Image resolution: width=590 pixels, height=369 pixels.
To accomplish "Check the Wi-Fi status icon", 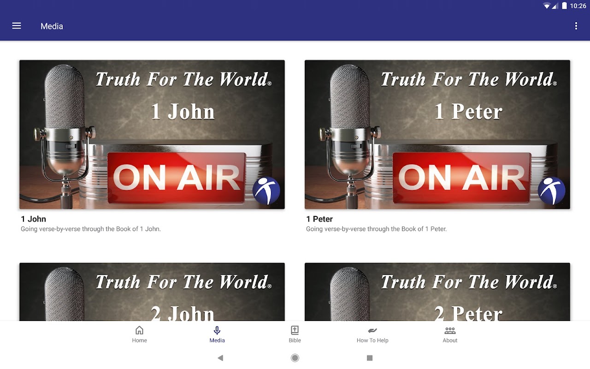I will [x=547, y=6].
